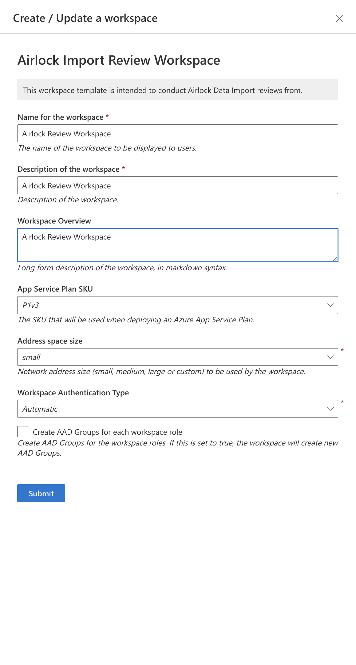Click the 'Workspace Overview' field label

point(54,221)
